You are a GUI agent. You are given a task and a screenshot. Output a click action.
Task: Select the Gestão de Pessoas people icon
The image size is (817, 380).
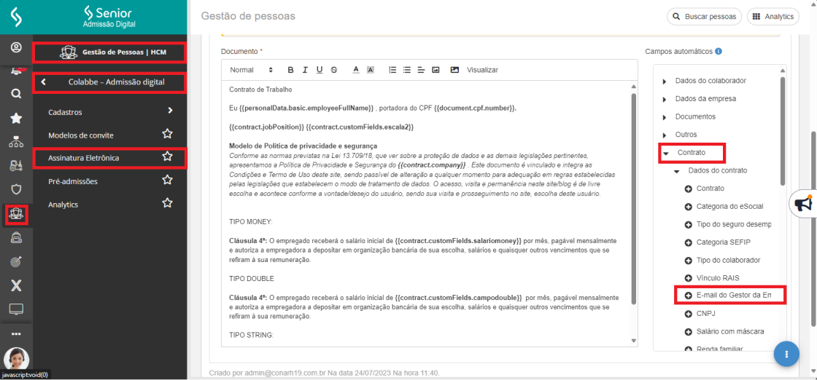pyautogui.click(x=16, y=214)
